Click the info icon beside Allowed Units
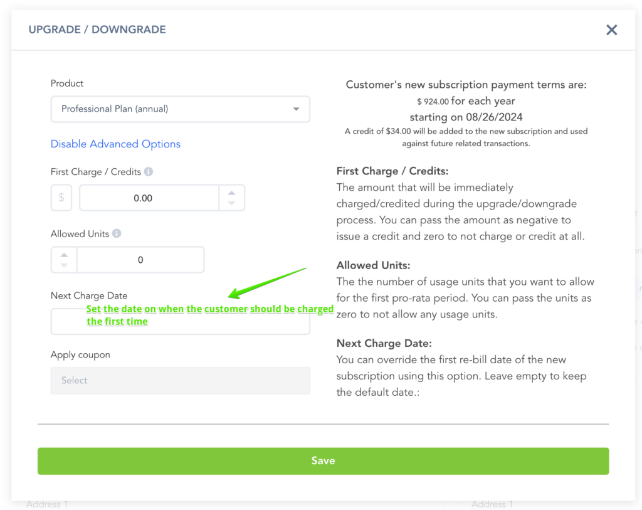This screenshot has width=642, height=510. 117,233
